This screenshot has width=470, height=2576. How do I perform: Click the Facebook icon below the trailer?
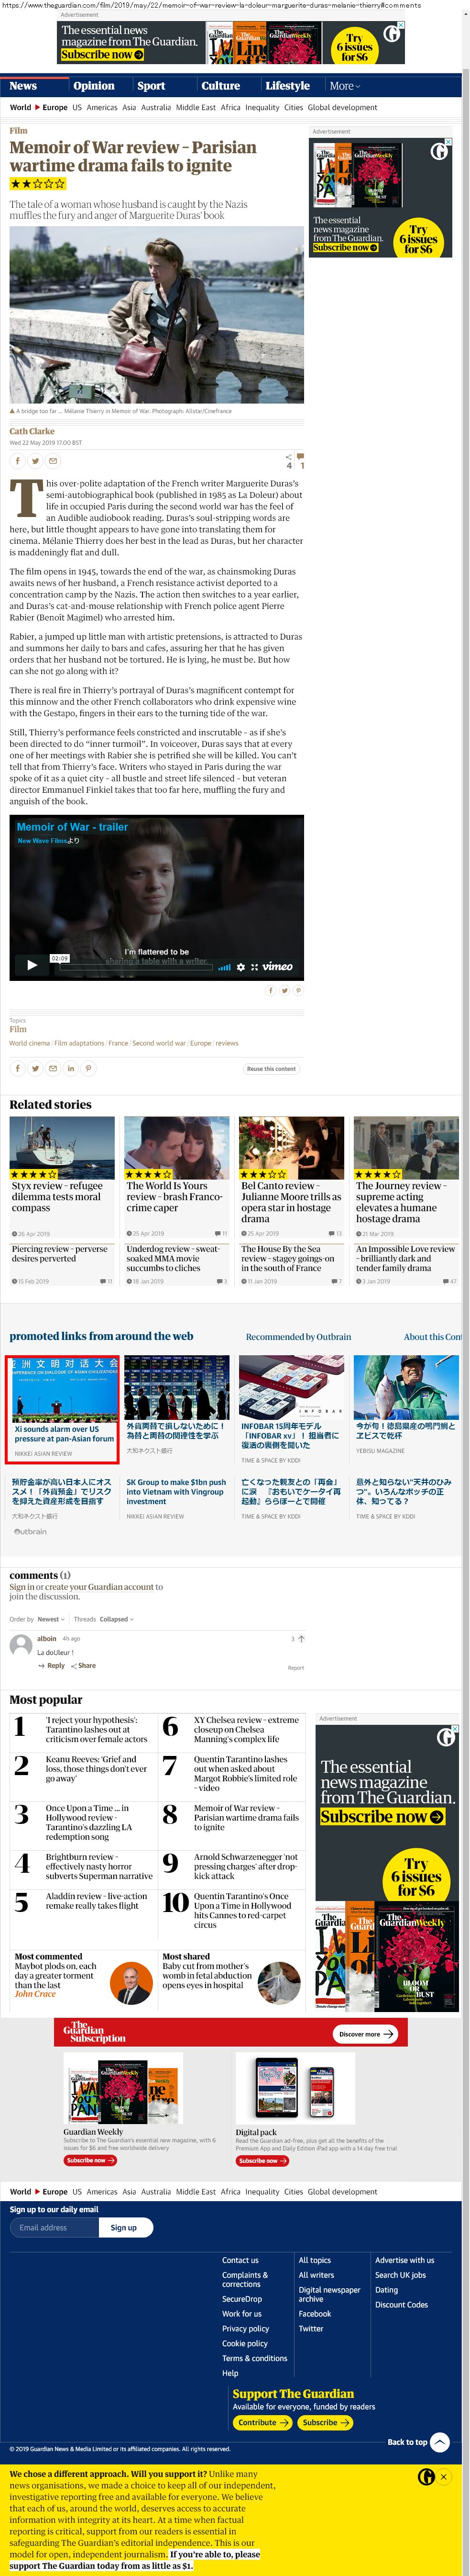pyautogui.click(x=270, y=991)
